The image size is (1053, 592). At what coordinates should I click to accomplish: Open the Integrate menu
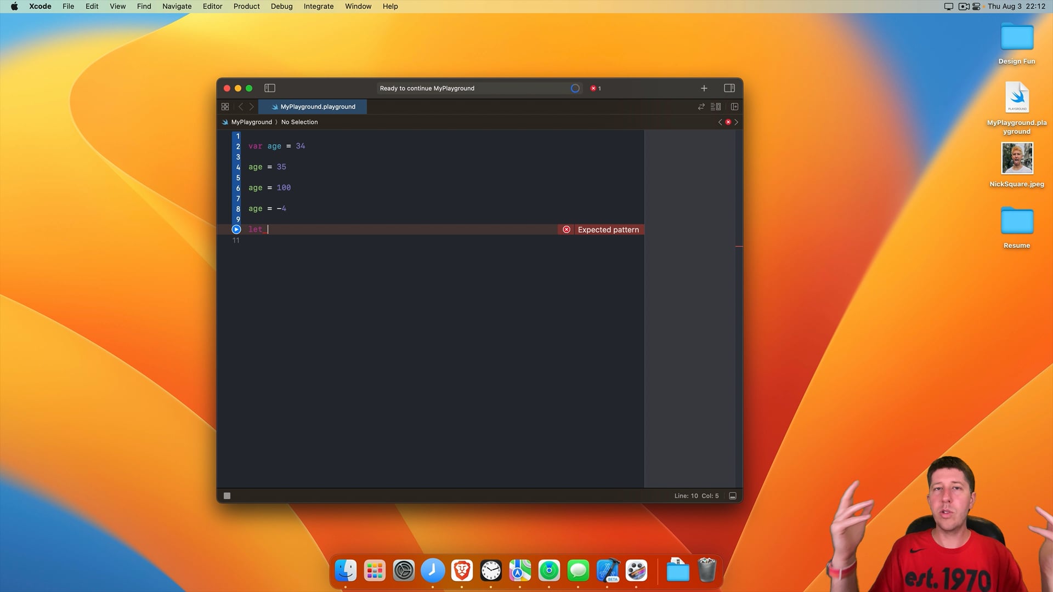click(319, 7)
